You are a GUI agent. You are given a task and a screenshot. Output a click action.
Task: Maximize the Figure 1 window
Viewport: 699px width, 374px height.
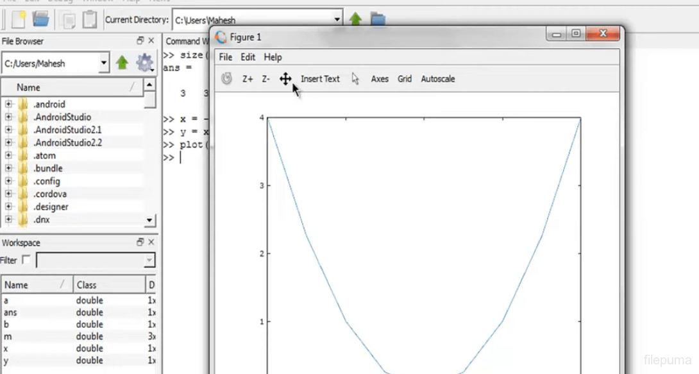coord(575,34)
